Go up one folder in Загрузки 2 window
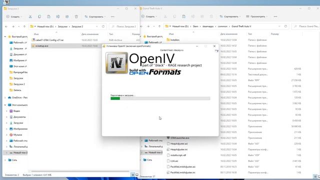 point(24,26)
